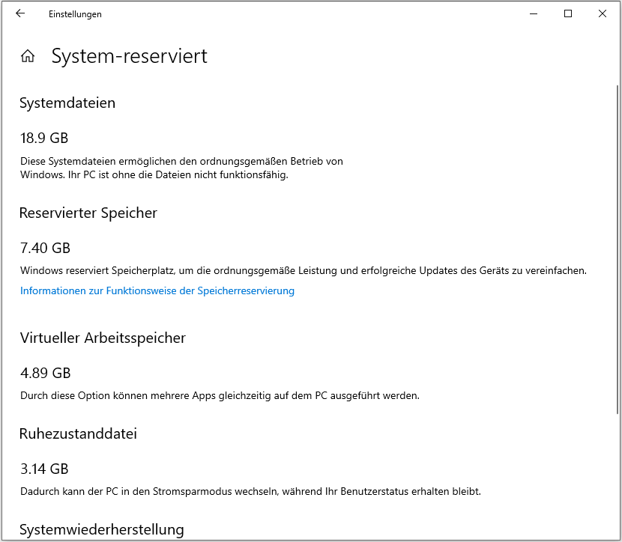Click the Systemdateien section heading
The image size is (622, 542).
(67, 103)
